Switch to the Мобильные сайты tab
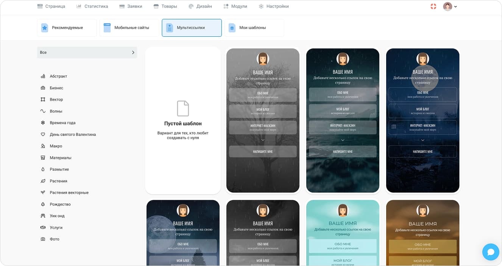The height and width of the screenshot is (266, 502). (129, 28)
